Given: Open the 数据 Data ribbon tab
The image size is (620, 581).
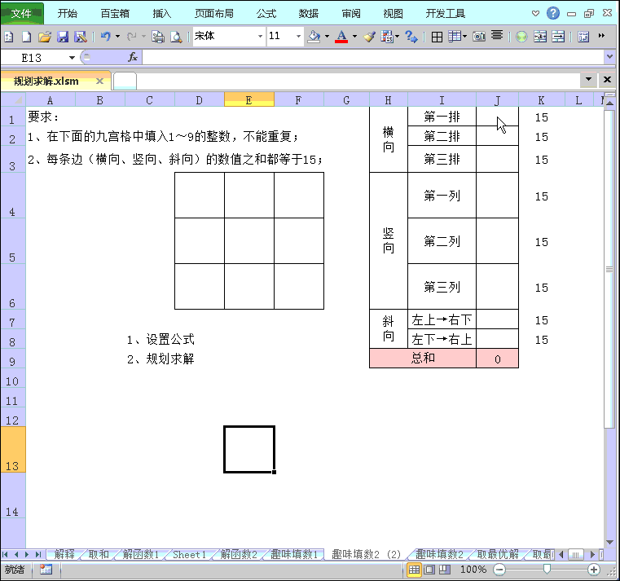Looking at the screenshot, I should (309, 14).
